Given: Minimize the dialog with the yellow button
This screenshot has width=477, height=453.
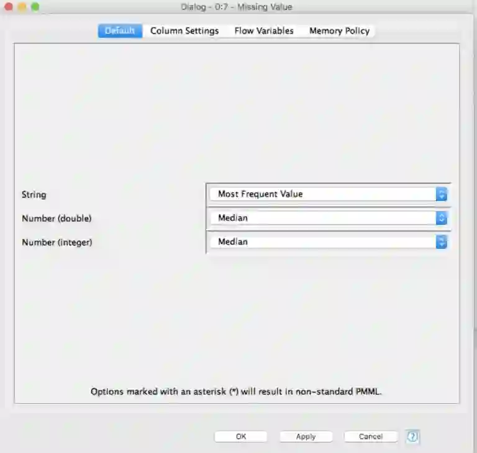Looking at the screenshot, I should click(x=22, y=6).
